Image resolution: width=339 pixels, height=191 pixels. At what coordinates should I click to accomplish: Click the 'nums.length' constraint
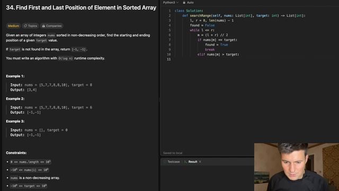[31, 162]
